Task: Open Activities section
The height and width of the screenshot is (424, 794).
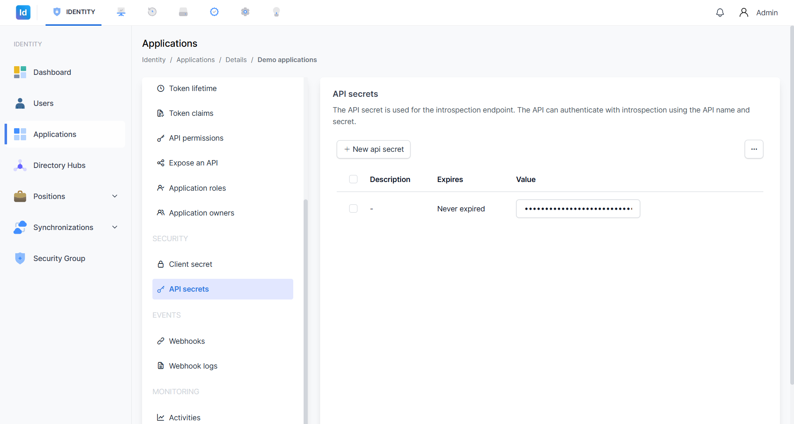Action: click(x=223, y=416)
